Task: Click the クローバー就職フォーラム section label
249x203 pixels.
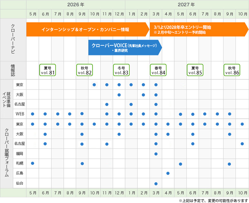Action: point(7,153)
